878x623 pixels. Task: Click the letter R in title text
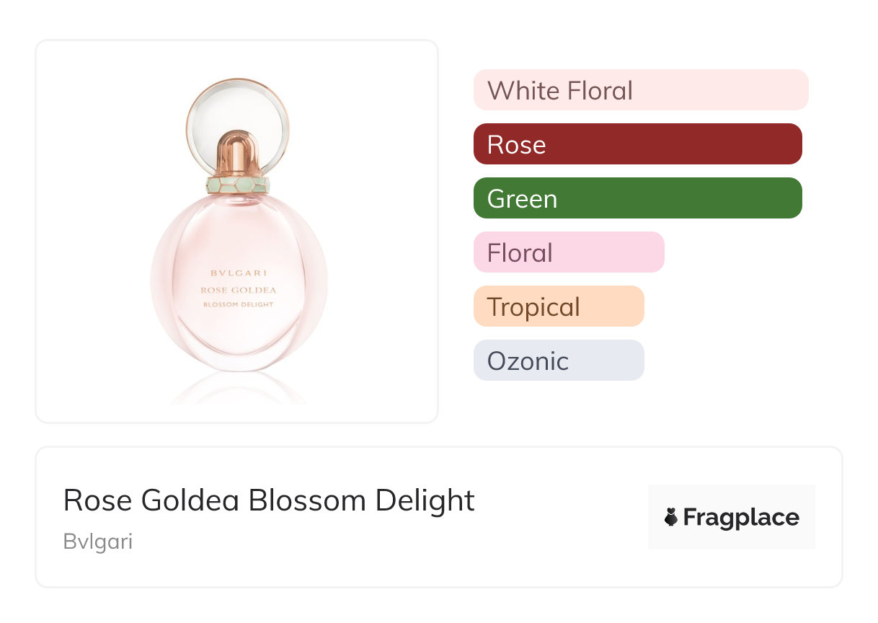(x=74, y=500)
